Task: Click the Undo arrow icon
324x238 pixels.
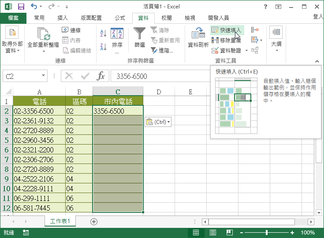Action: pos(34,7)
